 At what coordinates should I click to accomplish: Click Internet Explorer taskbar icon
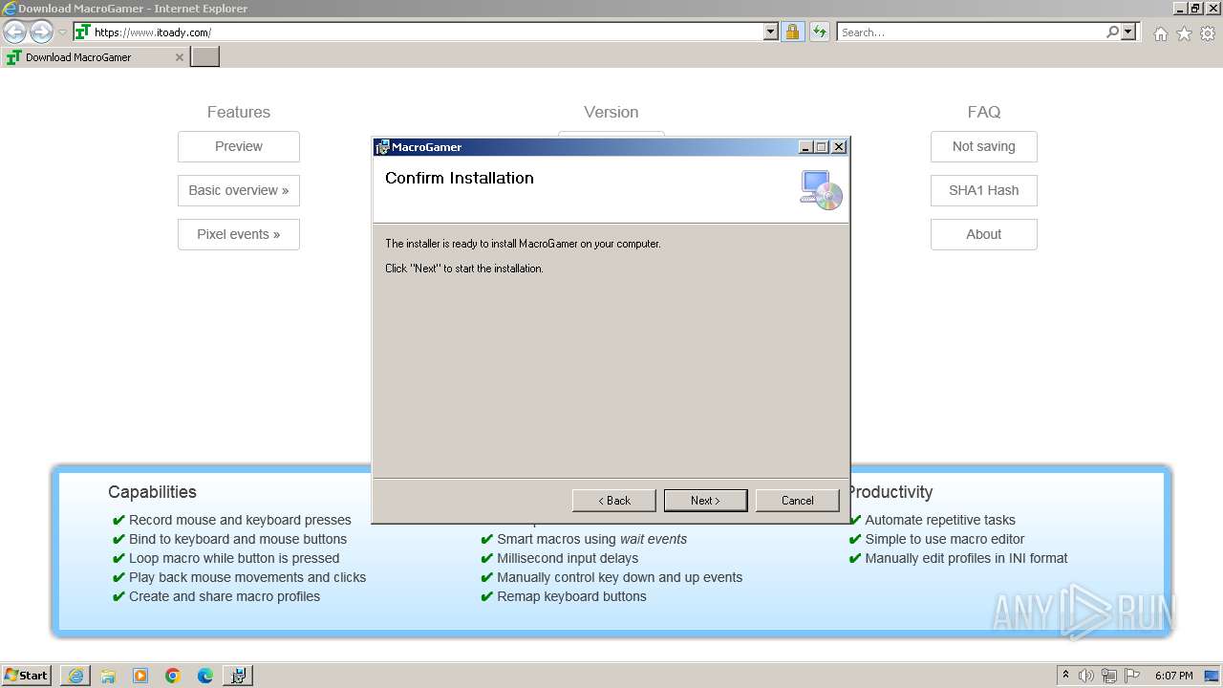pos(75,676)
